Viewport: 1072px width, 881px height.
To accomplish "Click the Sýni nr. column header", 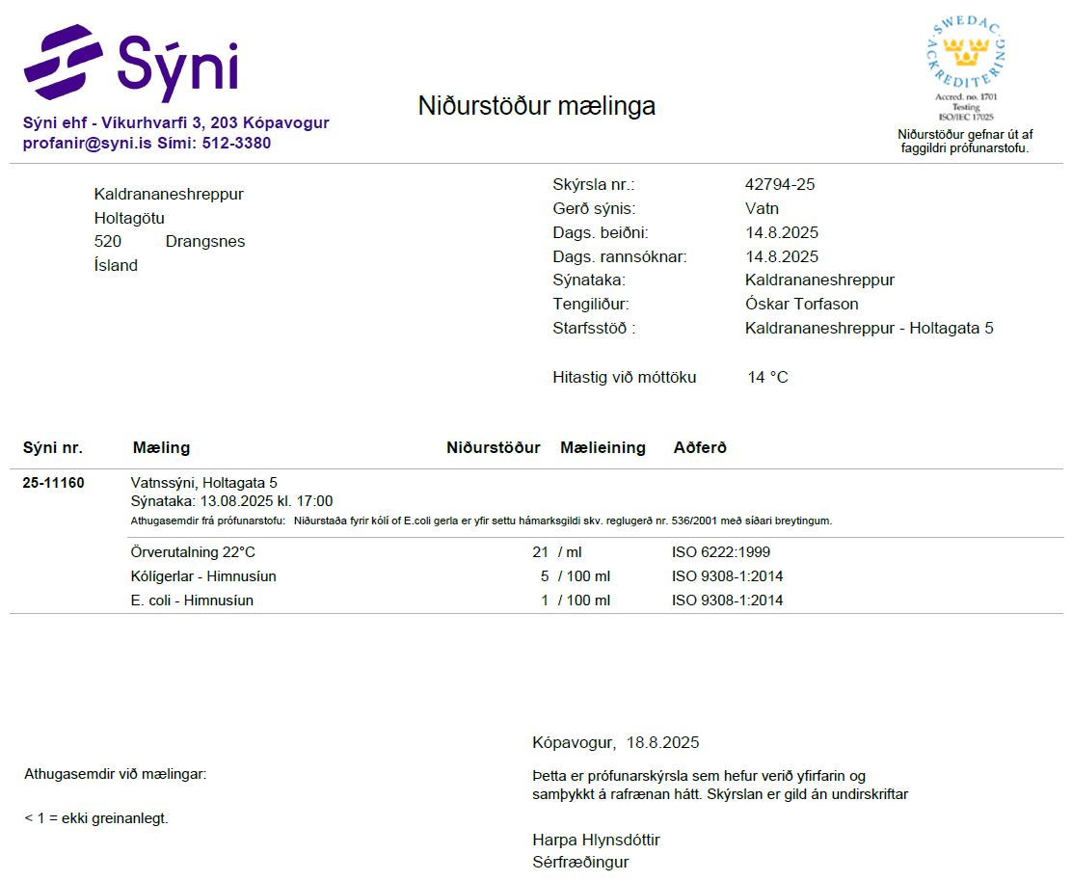I will click(53, 448).
